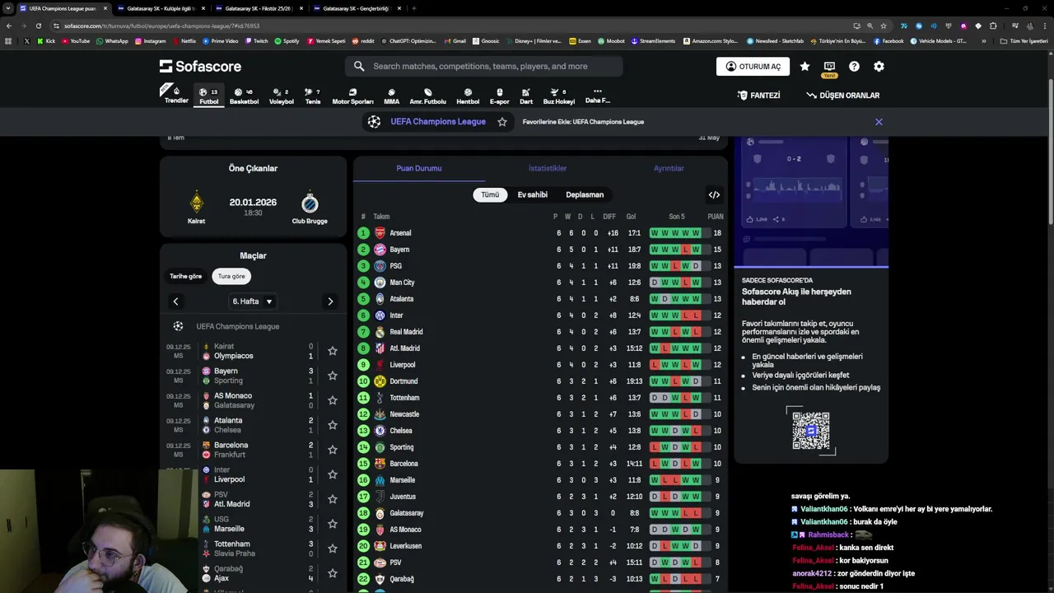Switch to the İstatistikler tab
1054x593 pixels.
(x=548, y=168)
